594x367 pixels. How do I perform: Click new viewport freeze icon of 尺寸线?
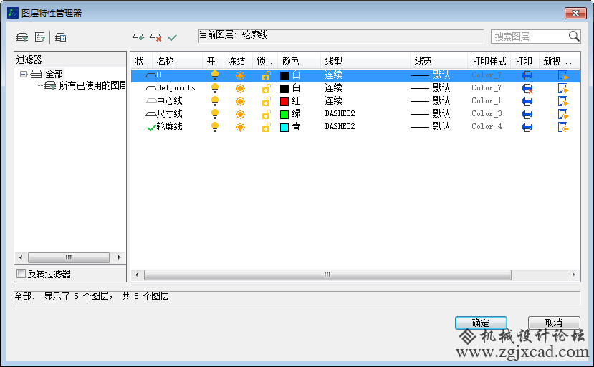click(563, 114)
